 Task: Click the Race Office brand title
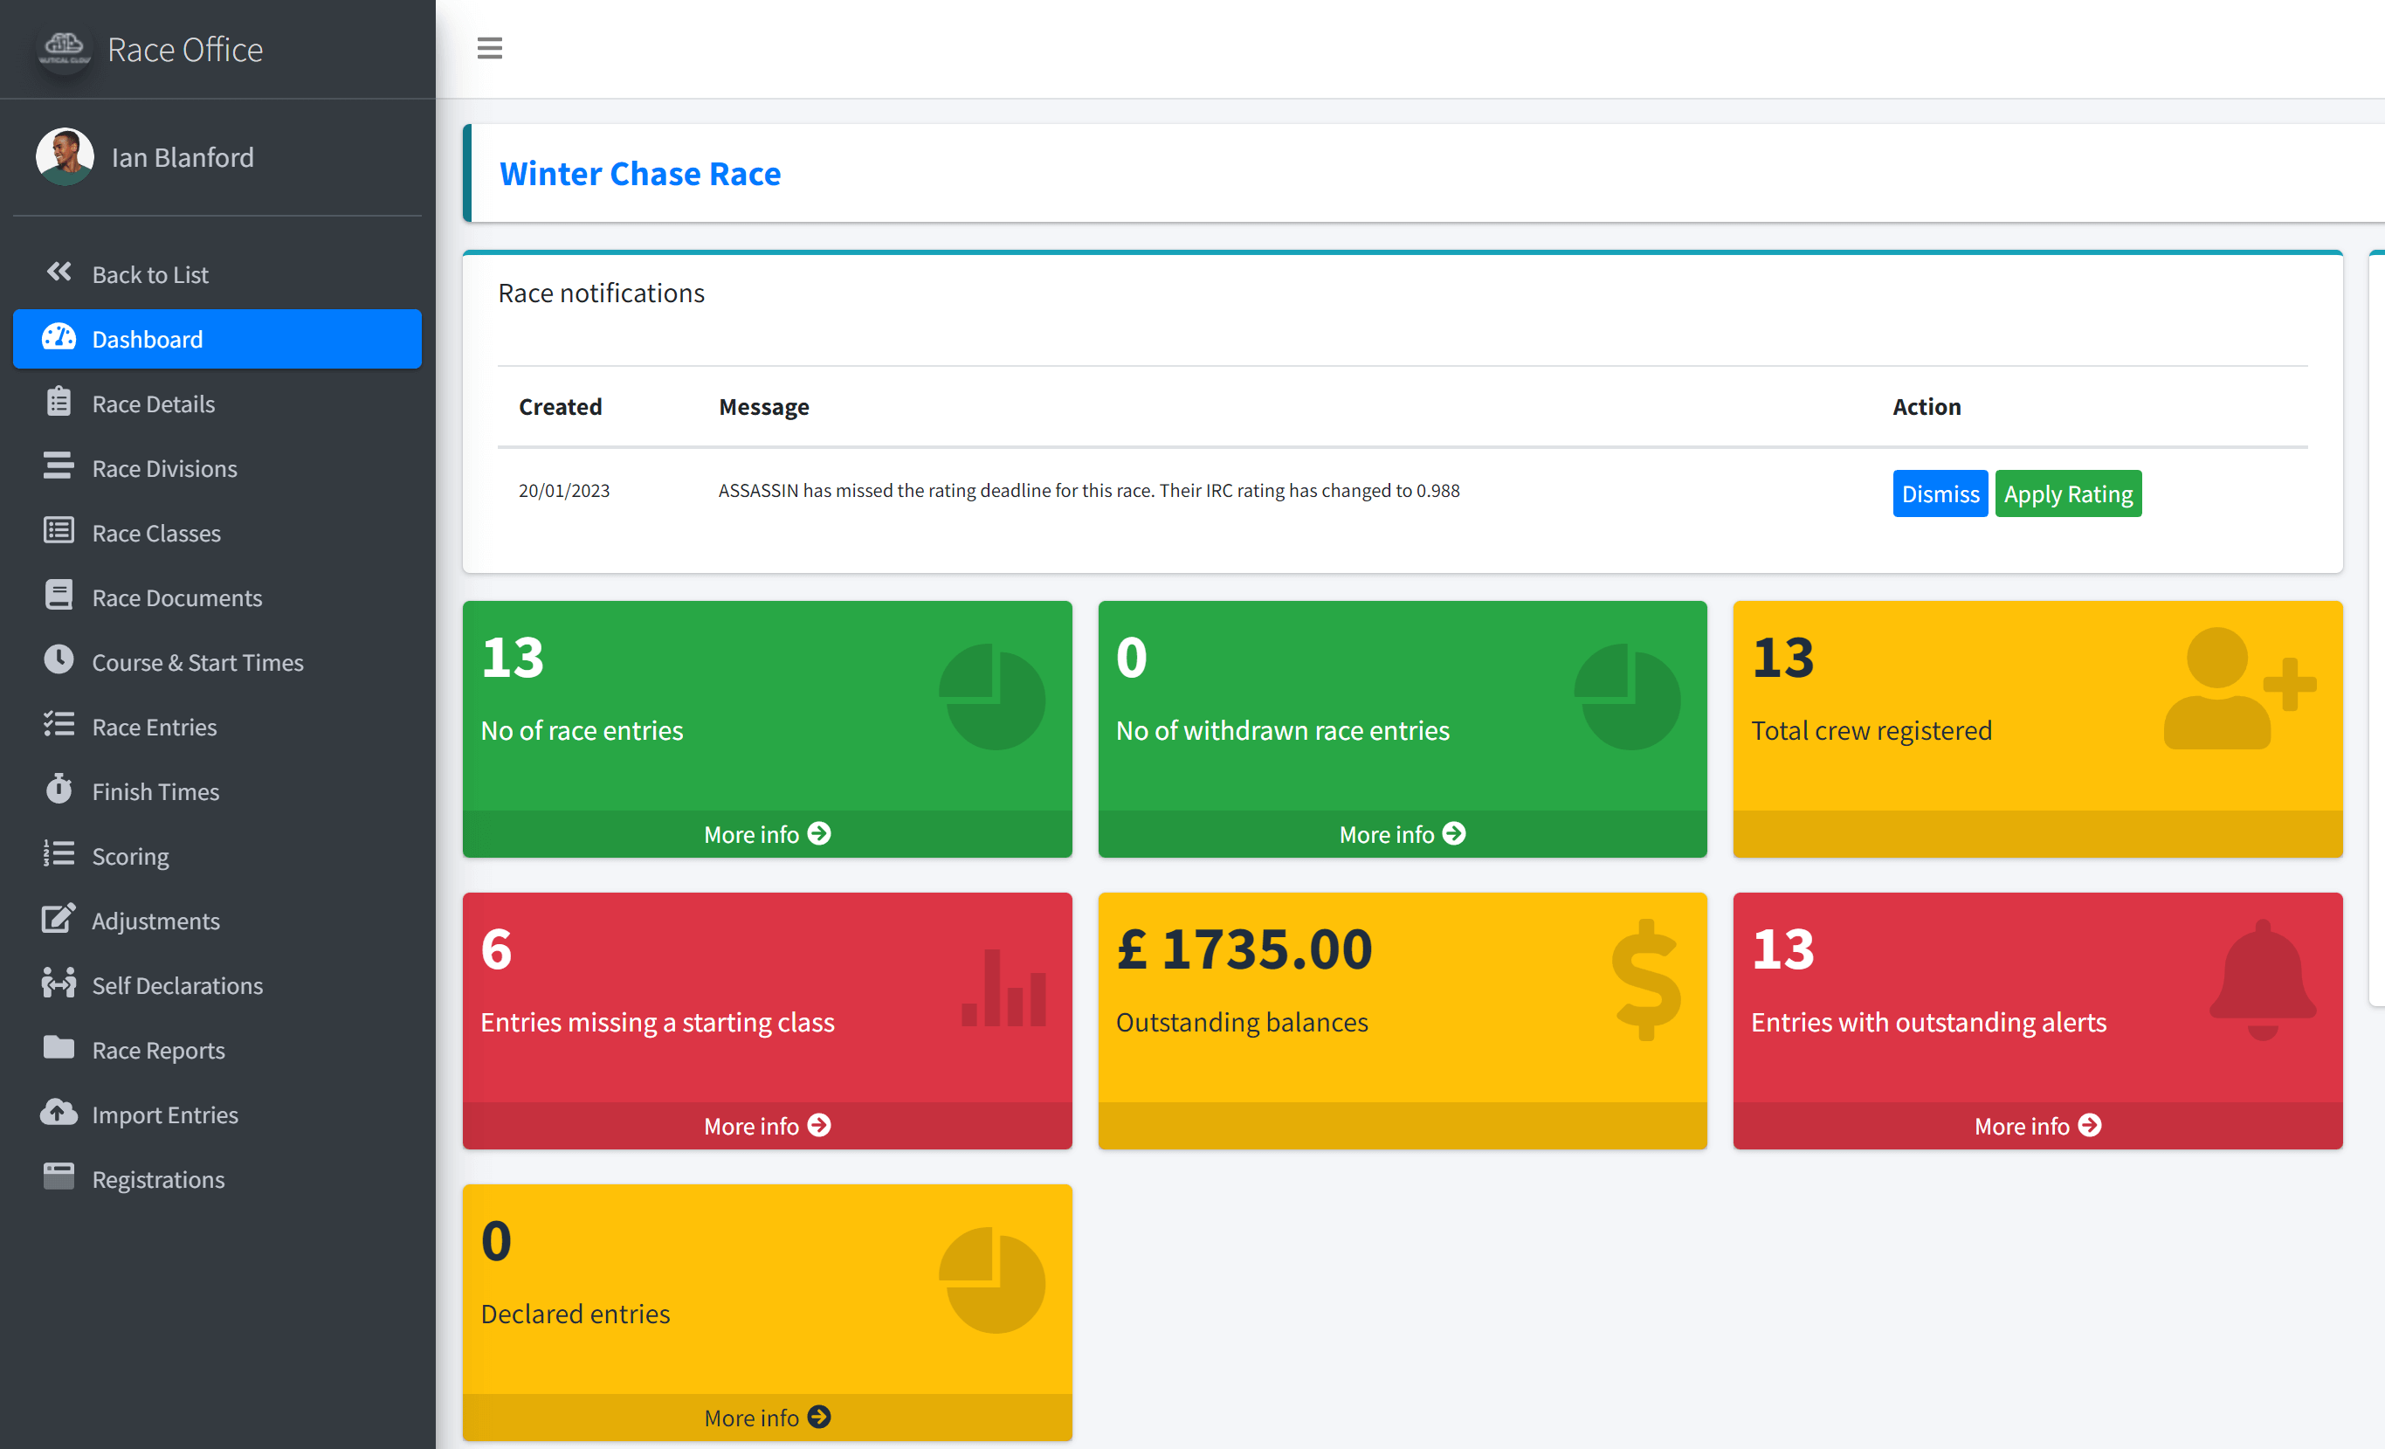pos(185,50)
